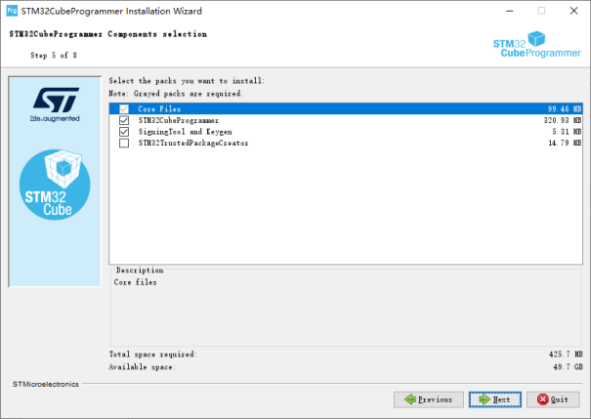This screenshot has width=591, height=419.
Task: Go to Next installation step
Action: coord(495,399)
